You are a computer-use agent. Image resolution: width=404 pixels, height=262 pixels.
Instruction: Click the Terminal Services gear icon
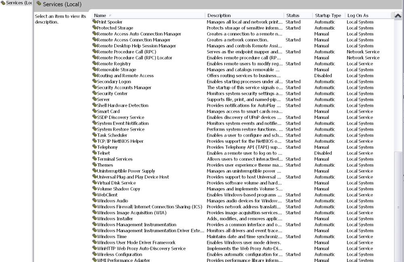click(95, 158)
